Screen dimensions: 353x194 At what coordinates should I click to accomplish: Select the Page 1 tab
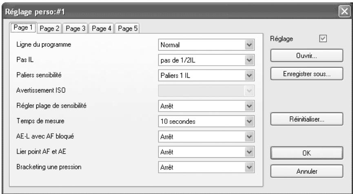[23, 28]
